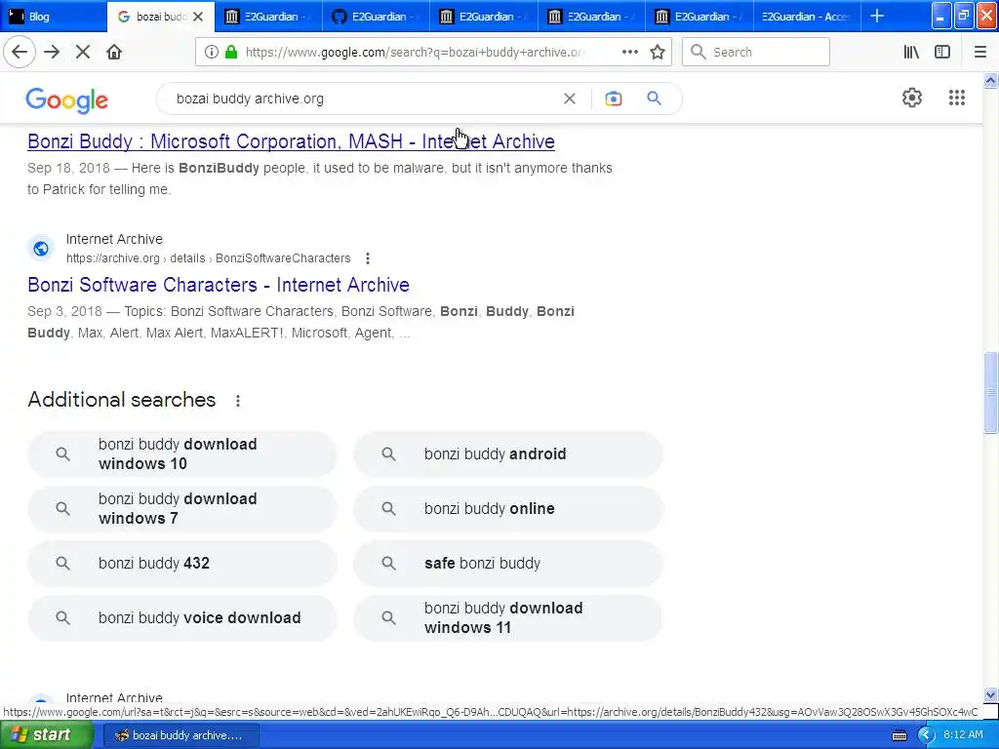Focus the Firefox Search box
Screen dimensions: 999x749
click(x=756, y=52)
